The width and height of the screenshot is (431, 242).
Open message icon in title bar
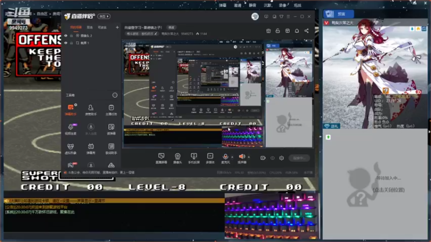pyautogui.click(x=274, y=17)
